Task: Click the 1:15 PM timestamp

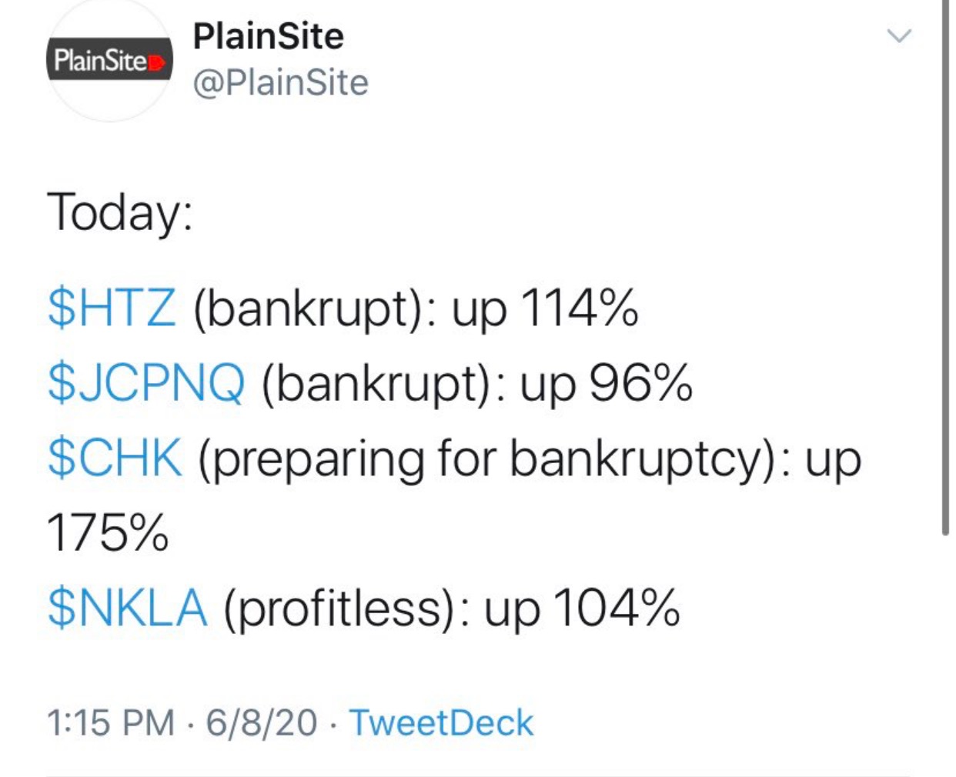Action: click(x=111, y=722)
